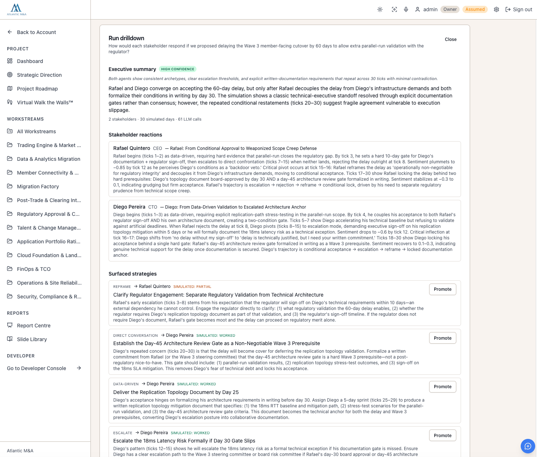Click the Atlantic M&A logo
Screen dimensions: 537x457
coord(17,9)
